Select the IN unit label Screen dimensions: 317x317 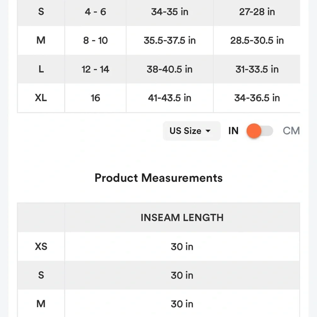coord(233,131)
